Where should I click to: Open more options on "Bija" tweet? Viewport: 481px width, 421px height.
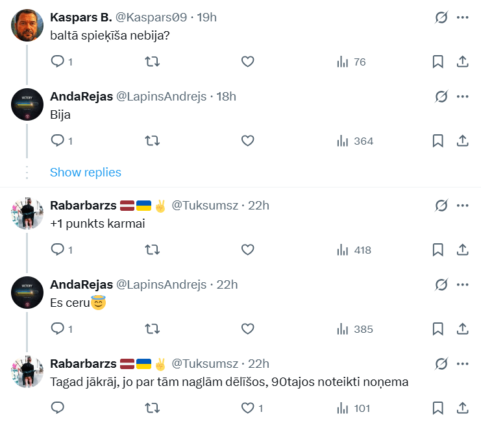[x=463, y=97]
